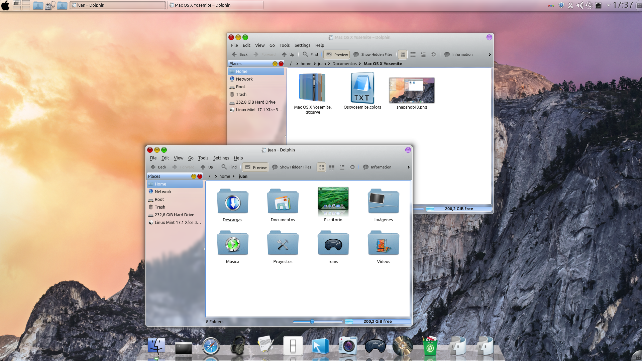Open Tools menu in juan window

pyautogui.click(x=203, y=158)
